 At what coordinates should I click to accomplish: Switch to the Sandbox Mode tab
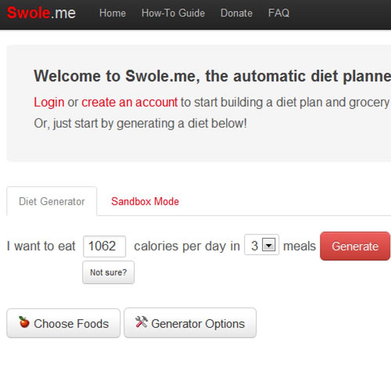[145, 201]
